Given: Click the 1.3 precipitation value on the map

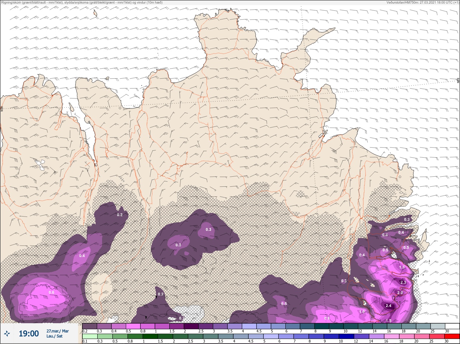Looking at the screenshot, I should pyautogui.click(x=402, y=267).
